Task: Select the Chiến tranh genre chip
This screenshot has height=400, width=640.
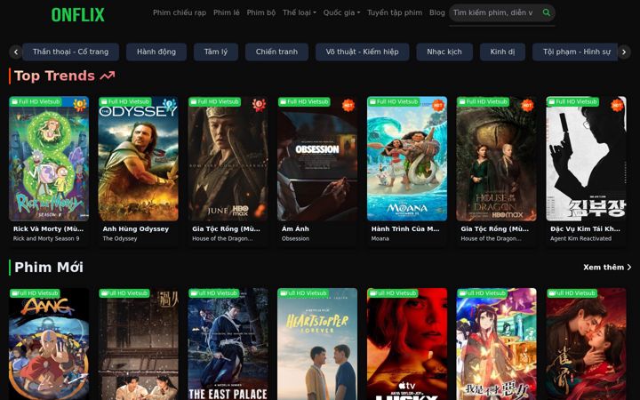Action: click(x=276, y=52)
